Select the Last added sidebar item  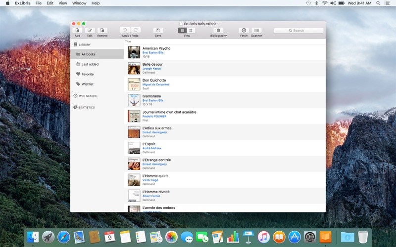[x=90, y=64]
